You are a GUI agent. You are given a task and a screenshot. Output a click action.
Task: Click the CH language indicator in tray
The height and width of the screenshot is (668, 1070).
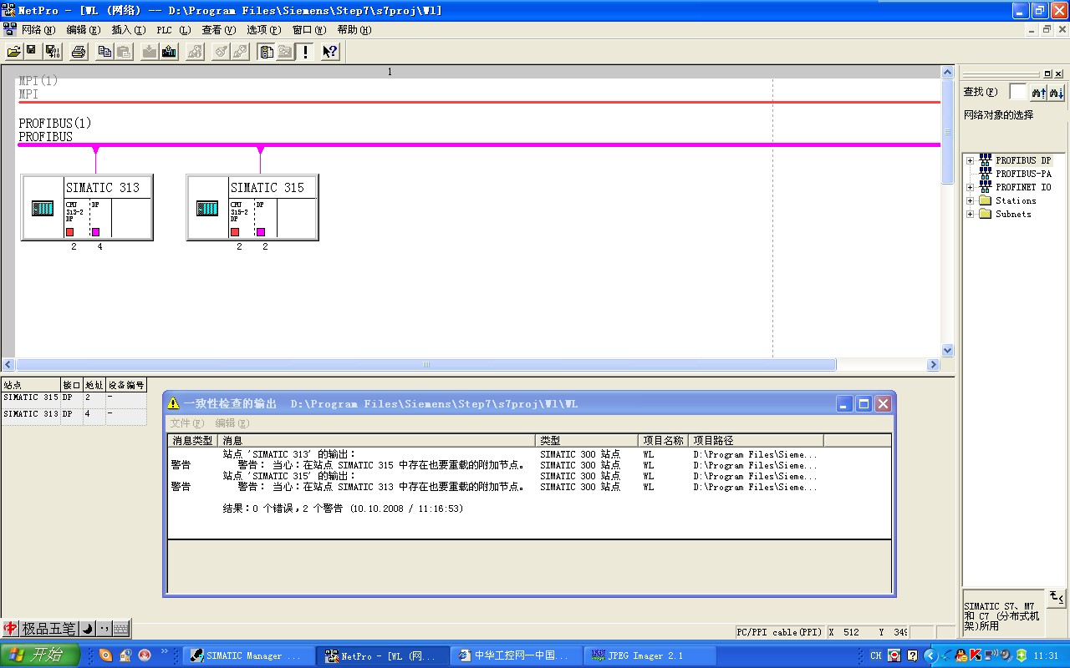(876, 655)
